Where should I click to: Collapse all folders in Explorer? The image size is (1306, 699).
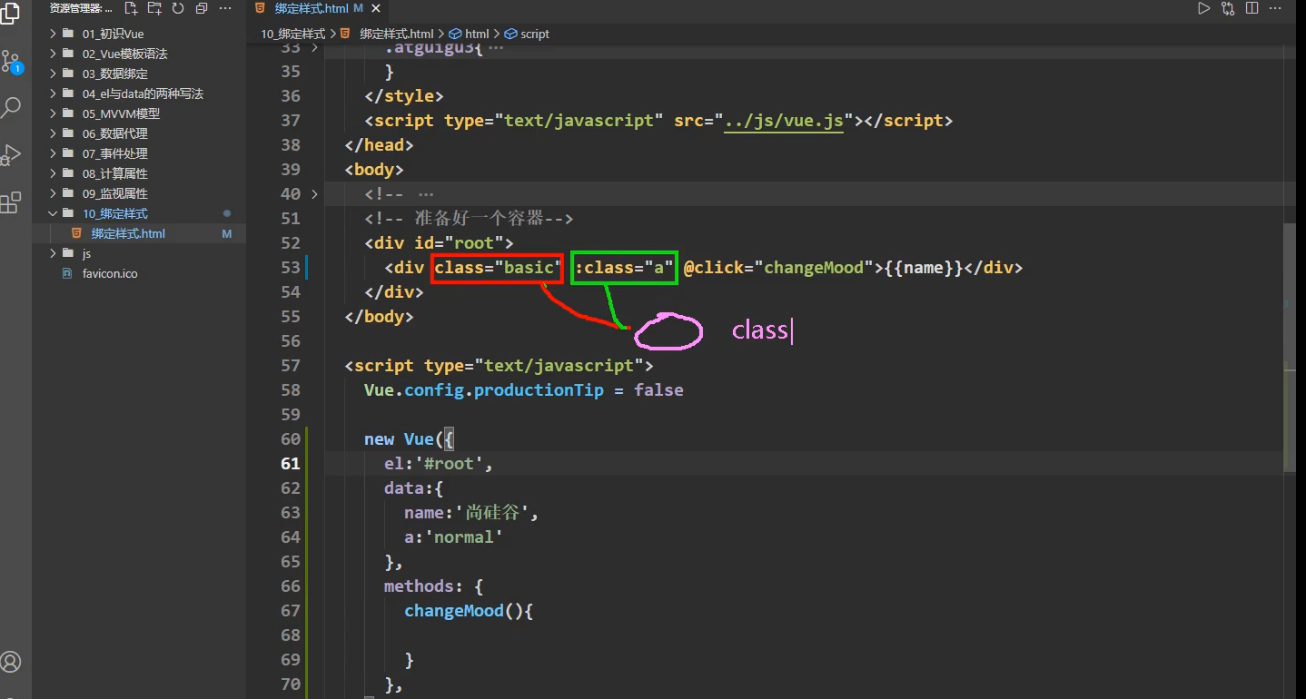click(x=202, y=8)
